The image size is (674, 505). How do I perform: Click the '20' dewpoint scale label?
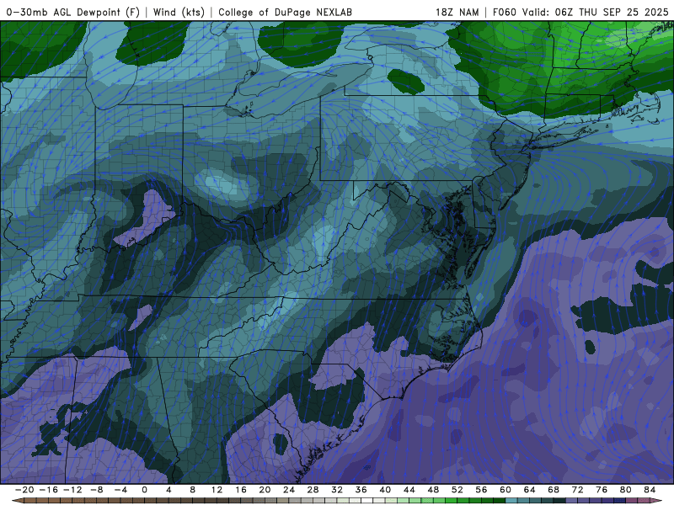pos(265,490)
